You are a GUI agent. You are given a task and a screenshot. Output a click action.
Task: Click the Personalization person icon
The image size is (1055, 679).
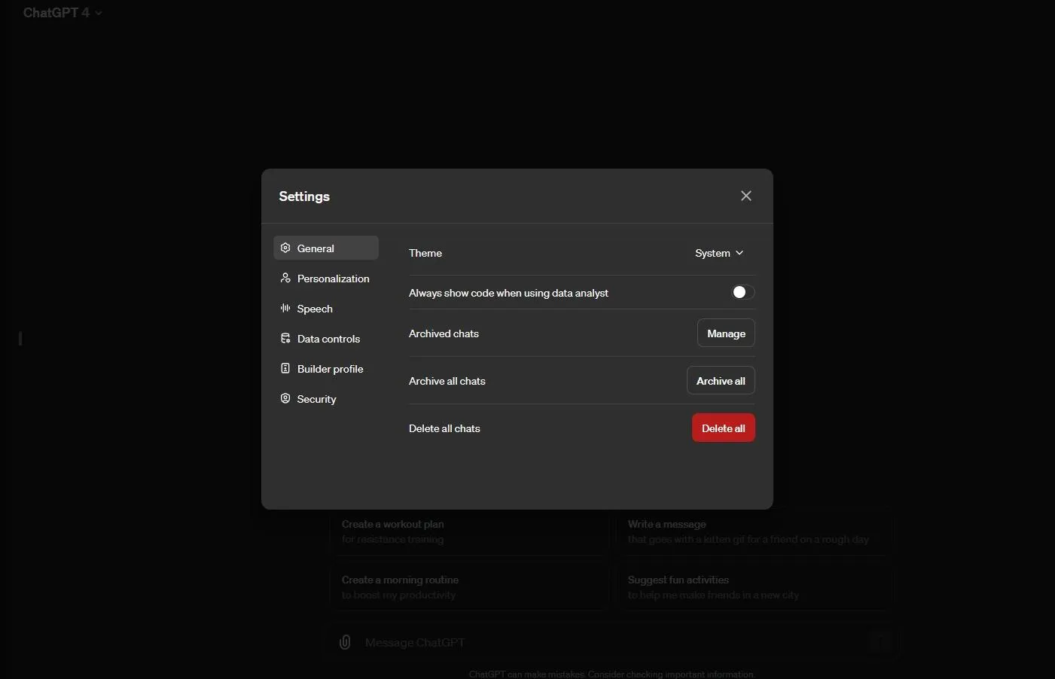point(285,278)
